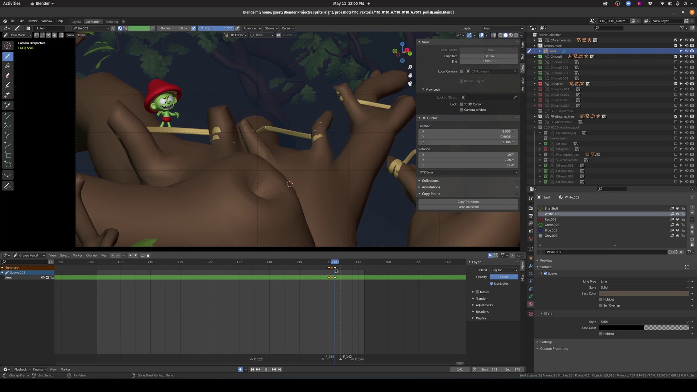697x392 pixels.
Task: Expand the Collections panel
Action: [x=430, y=180]
